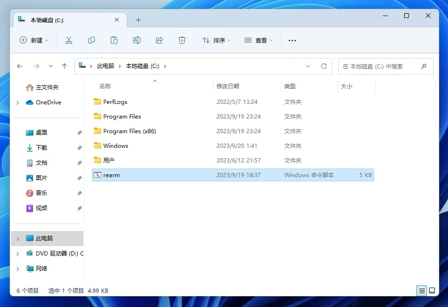Click the Paste clipboard icon
Image resolution: width=448 pixels, height=307 pixels.
click(x=114, y=40)
